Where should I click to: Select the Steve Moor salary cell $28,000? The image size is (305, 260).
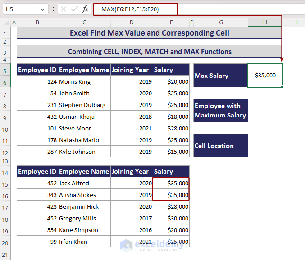click(x=171, y=128)
